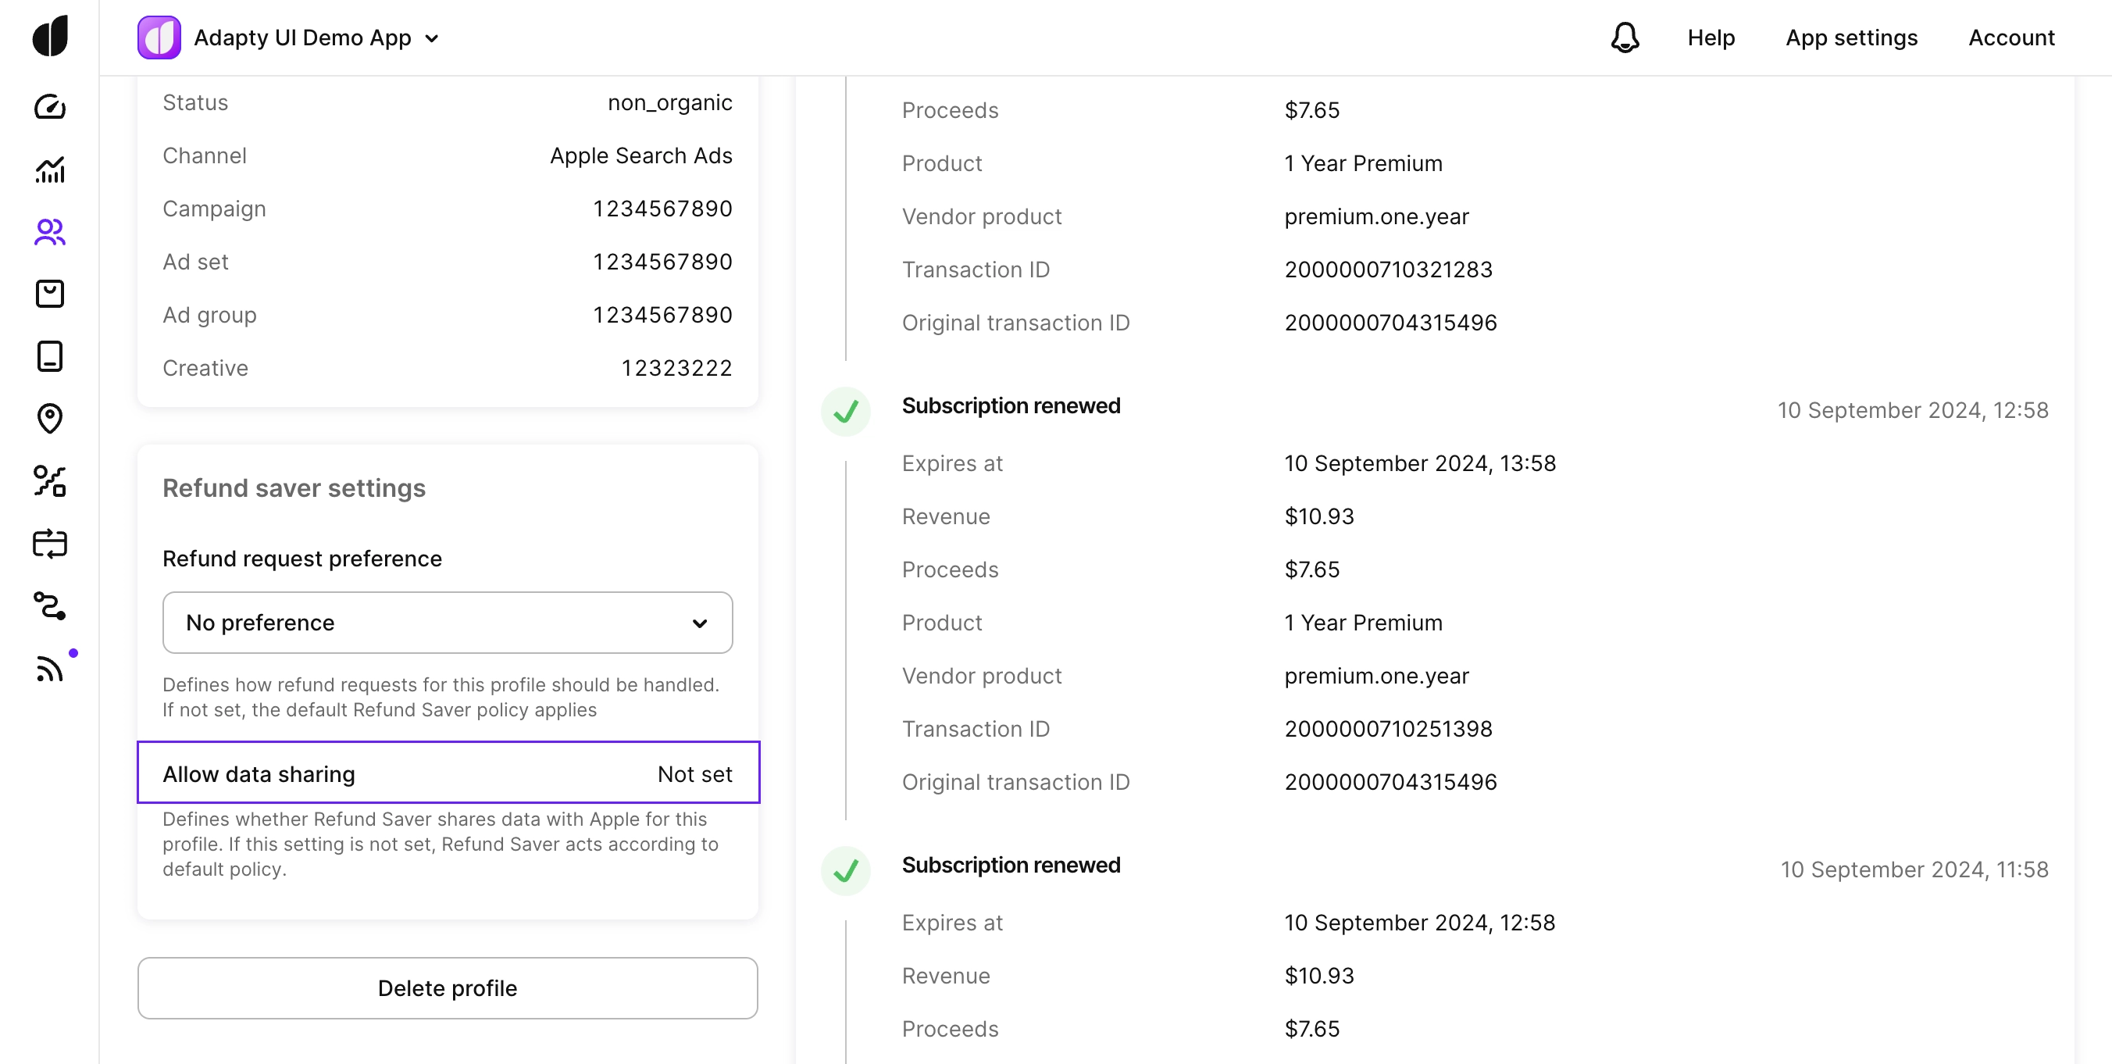
Task: Open the Overview dashboard from the sidebar
Action: 50,105
